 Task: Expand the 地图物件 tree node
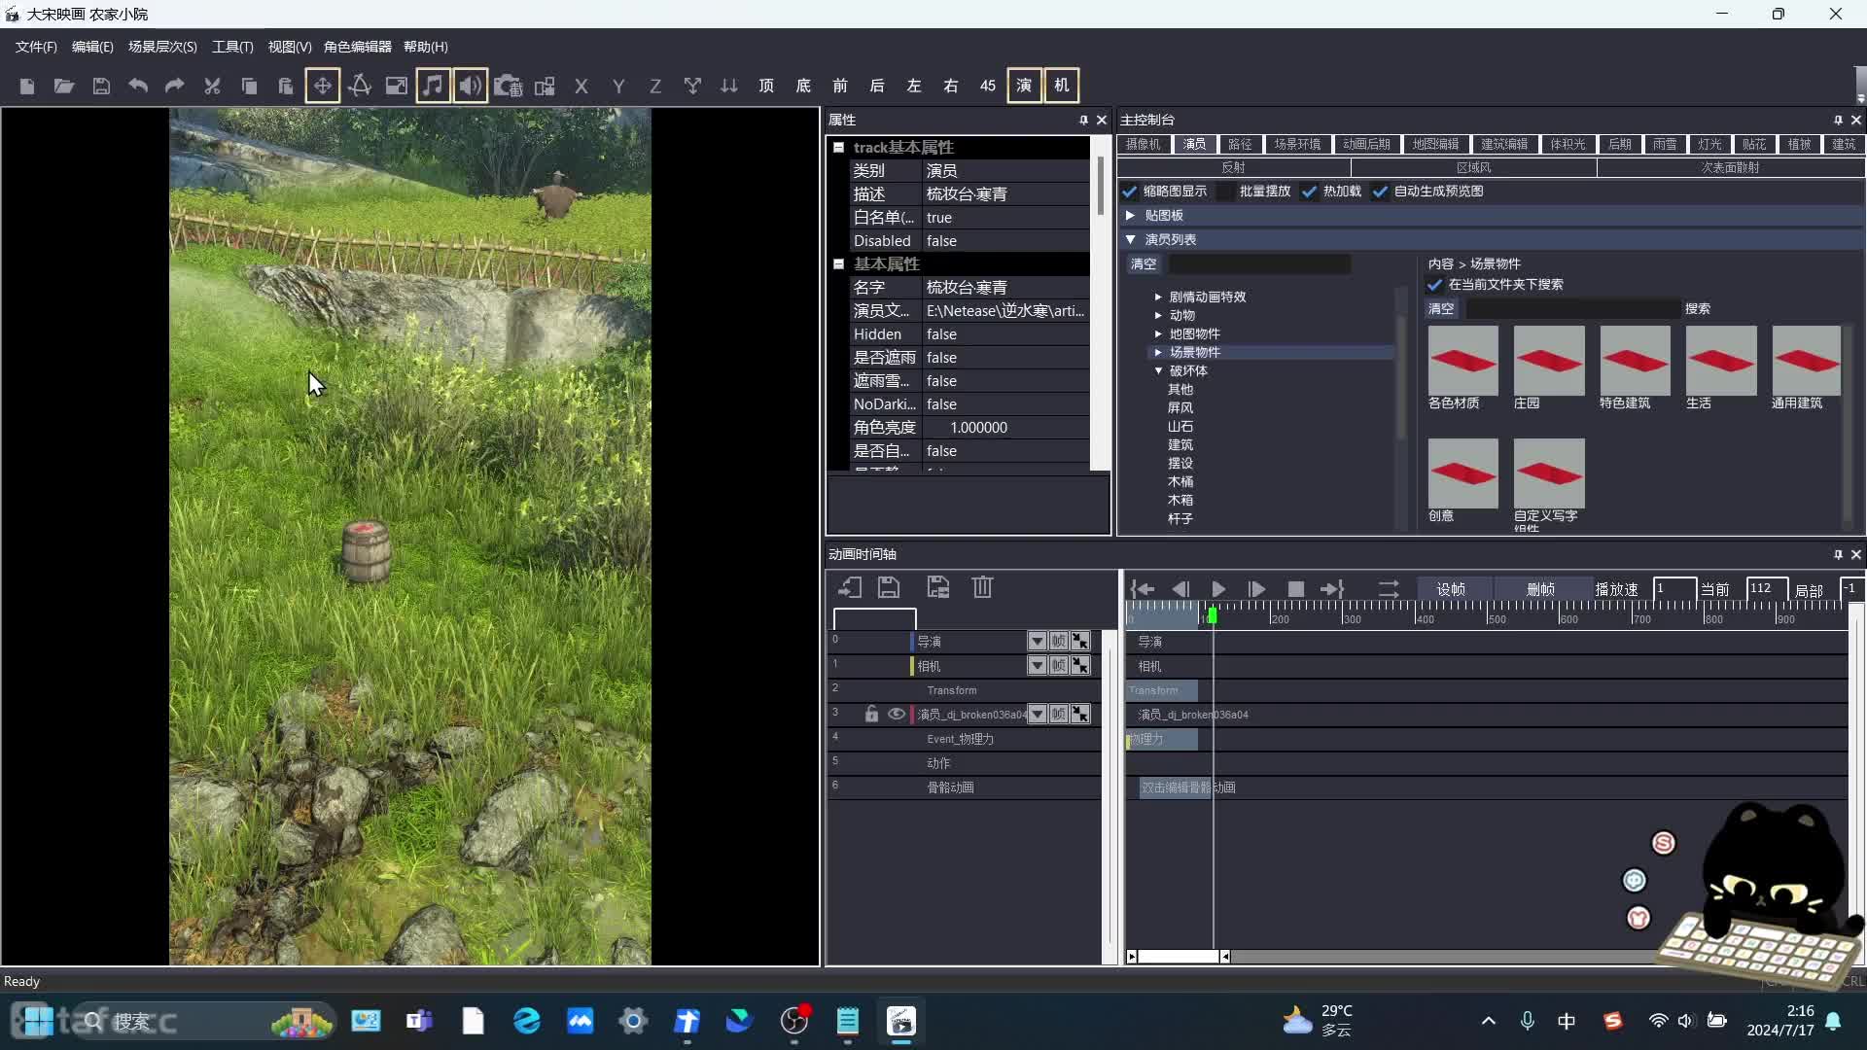click(x=1158, y=334)
